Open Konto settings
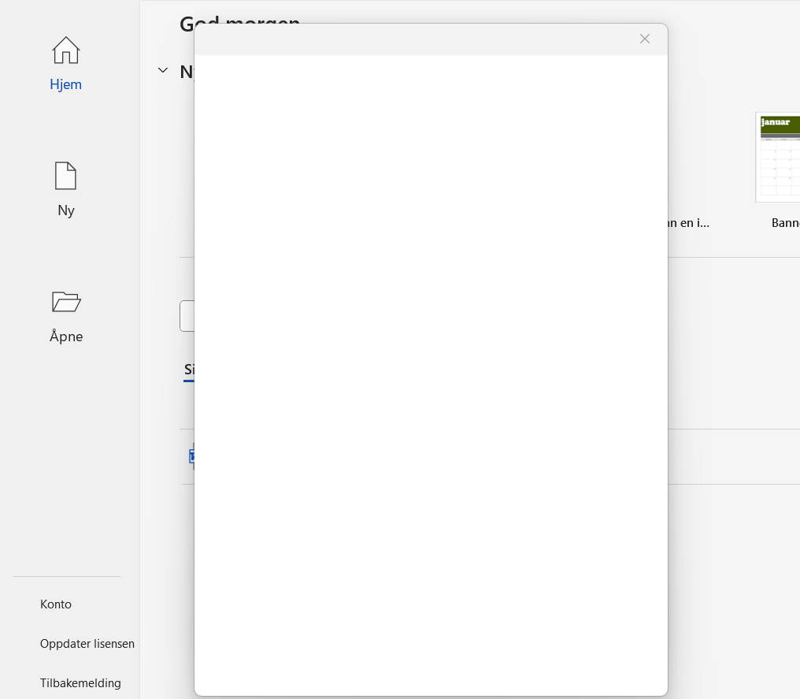800x699 pixels. pyautogui.click(x=55, y=604)
